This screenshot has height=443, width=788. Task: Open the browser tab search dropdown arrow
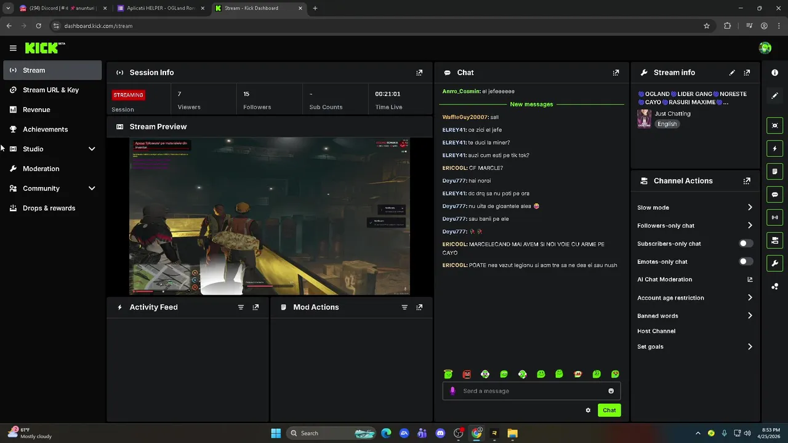pyautogui.click(x=8, y=8)
